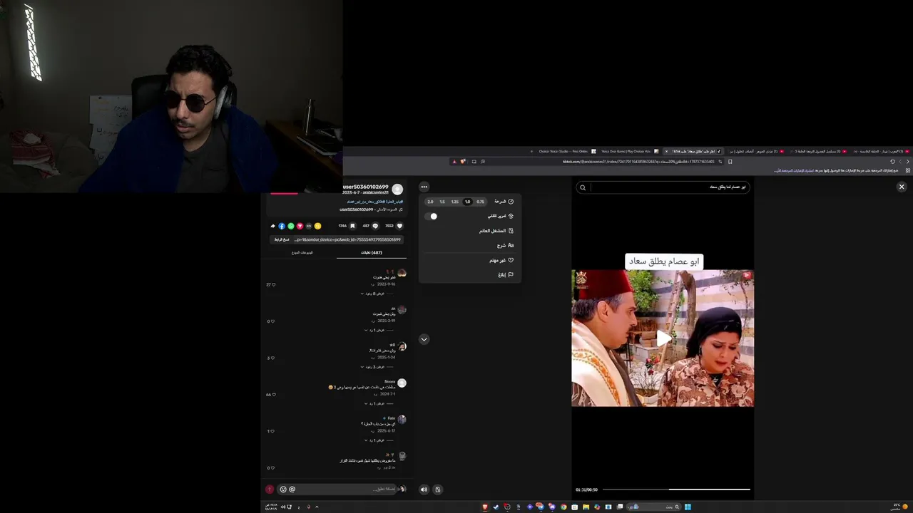Go to next video with down chevron
Screen dimensions: 913x513
pos(424,339)
